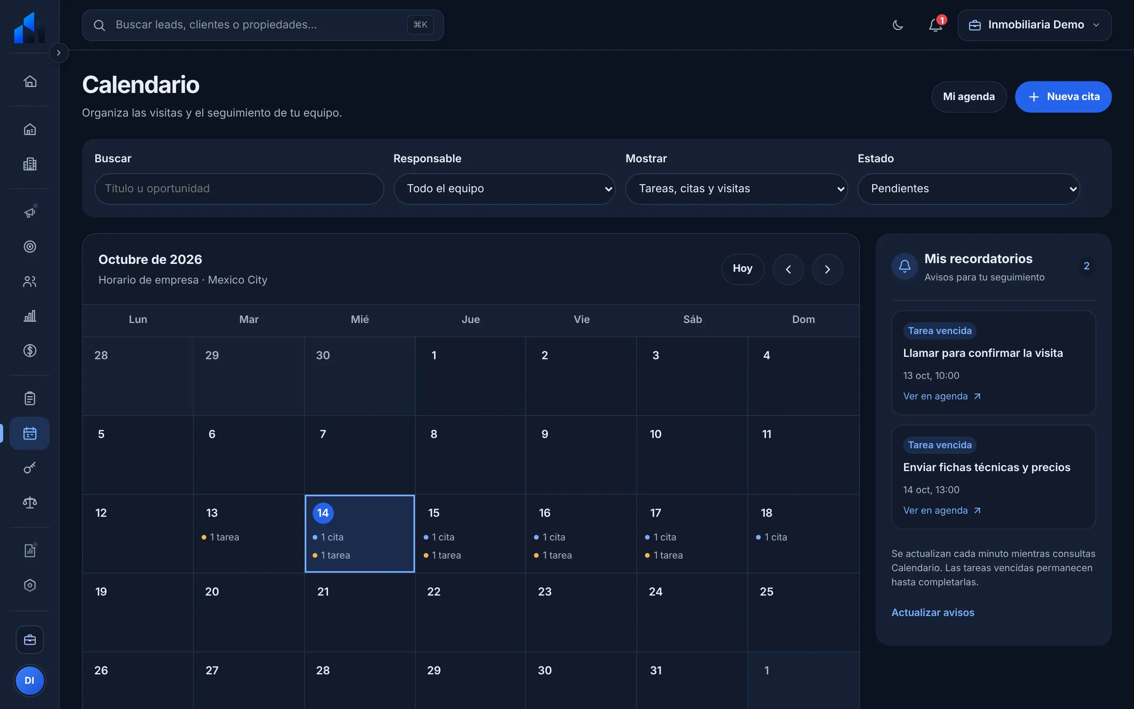
Task: Open the legal scales icon
Action: coord(30,503)
